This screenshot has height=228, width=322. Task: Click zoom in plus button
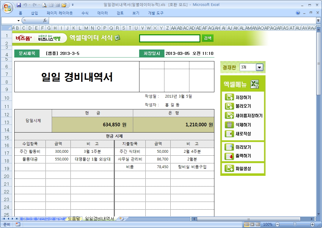point(312,224)
